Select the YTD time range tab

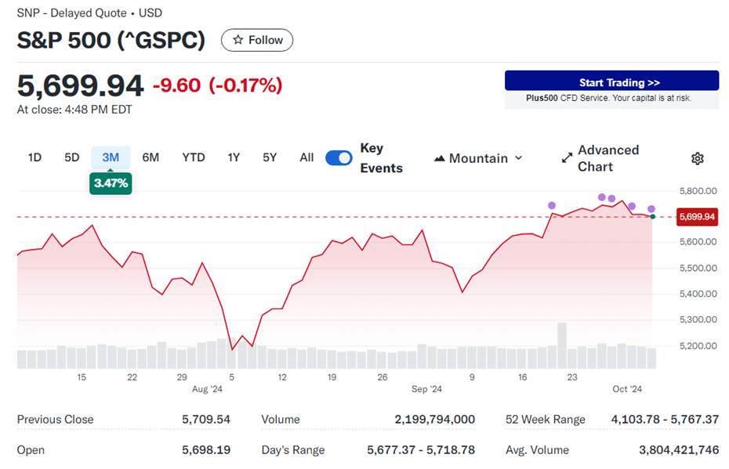(193, 157)
